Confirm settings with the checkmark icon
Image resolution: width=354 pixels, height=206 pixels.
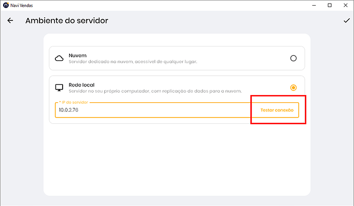click(346, 21)
